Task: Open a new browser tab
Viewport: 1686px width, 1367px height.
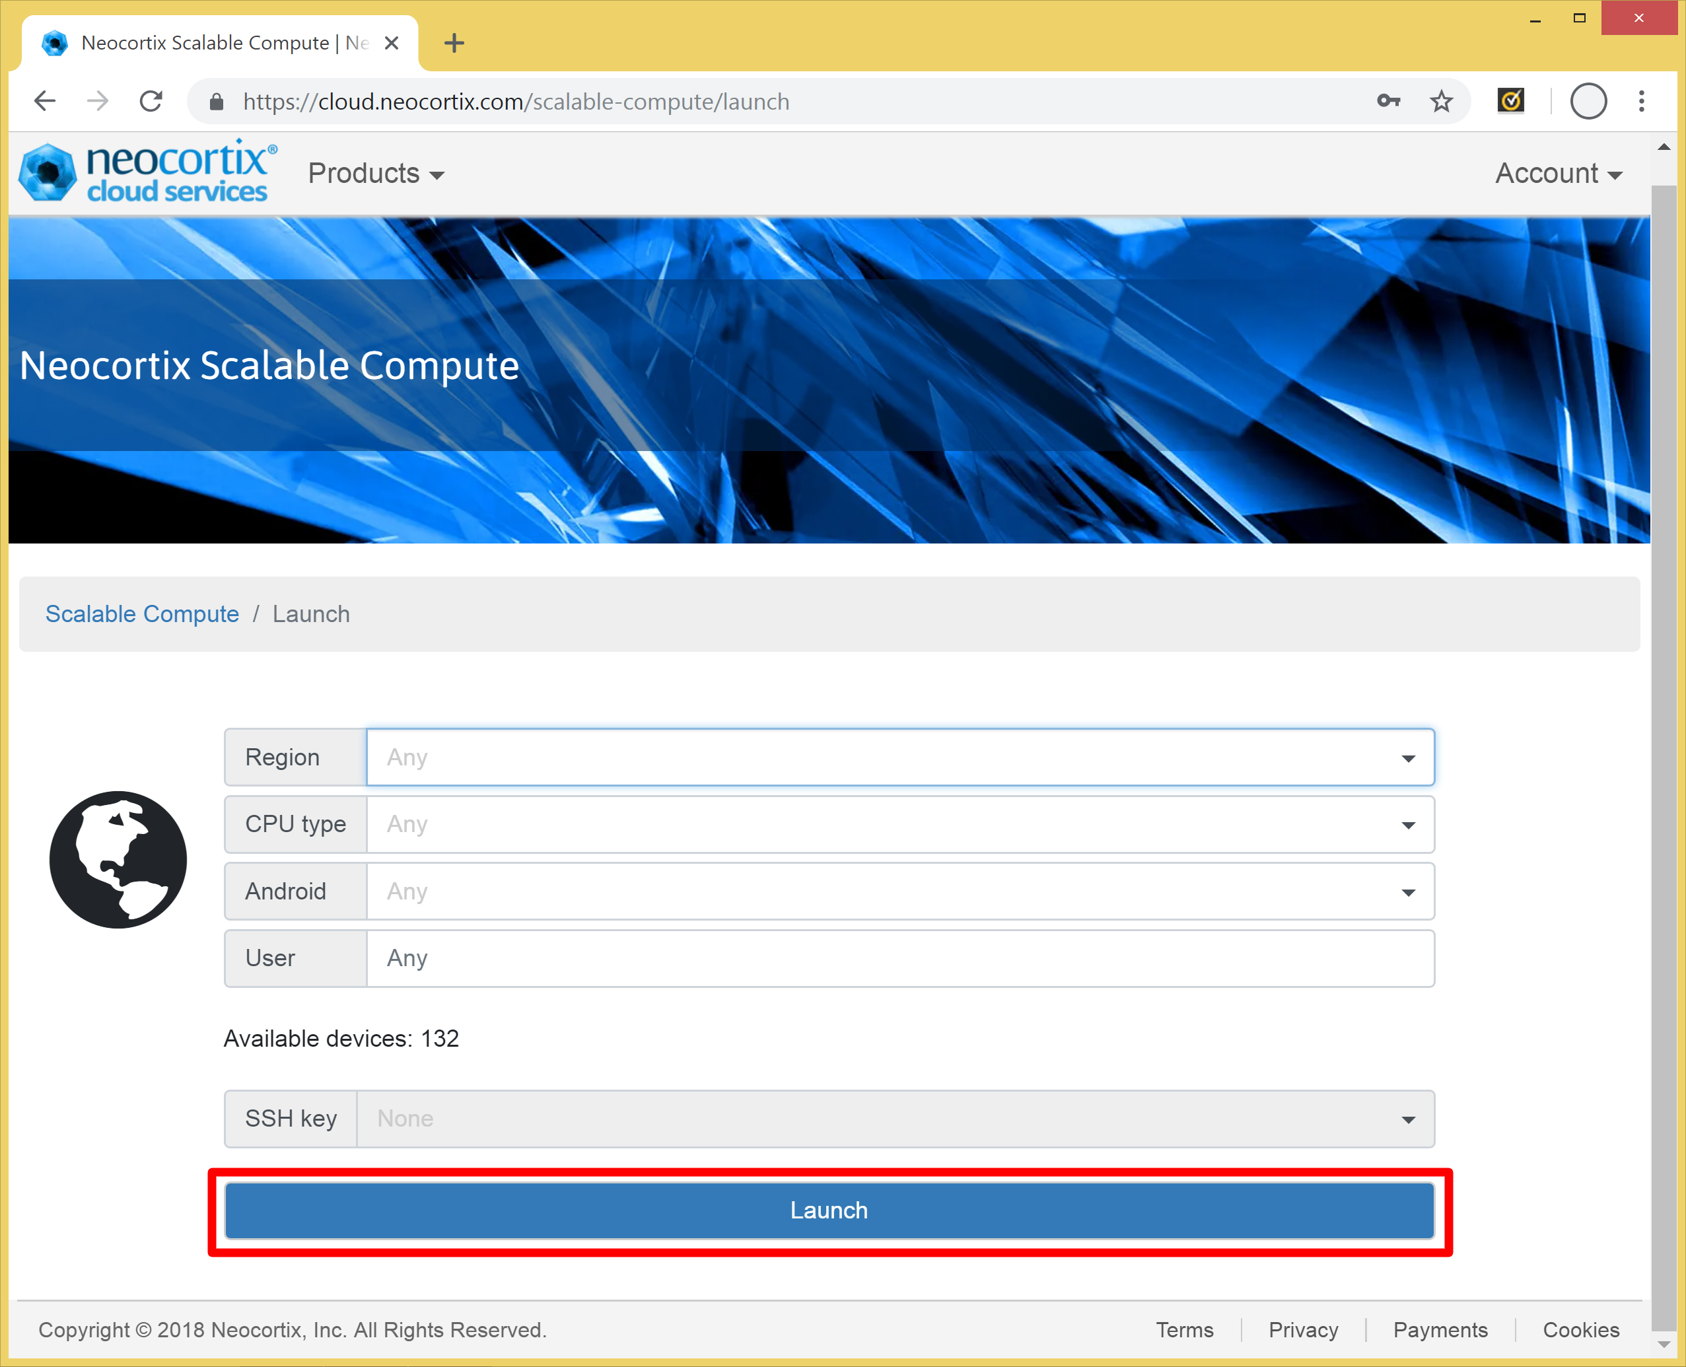Action: pos(454,44)
